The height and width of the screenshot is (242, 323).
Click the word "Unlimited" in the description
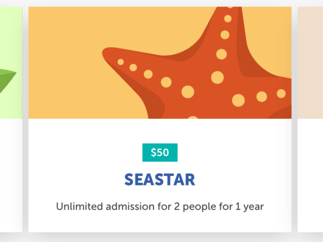click(79, 206)
